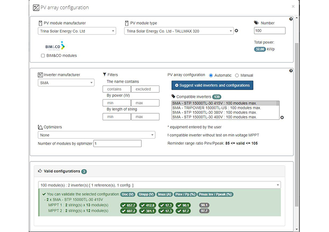
Task: Open the PV module manufacturer dropdown
Action: [x=77, y=31]
